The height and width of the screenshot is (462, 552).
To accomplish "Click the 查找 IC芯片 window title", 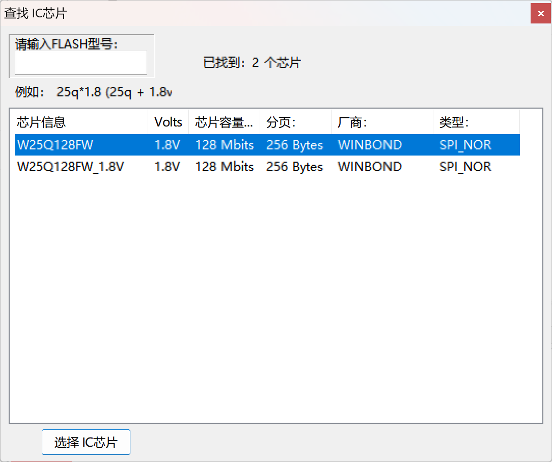I will tap(35, 13).
